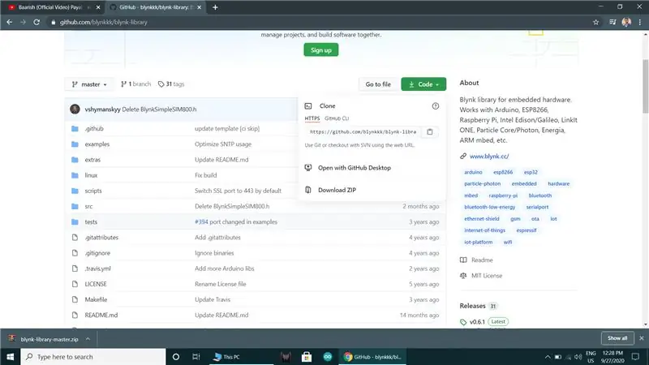Open Chrome media control icon
The image size is (649, 365).
coord(612,23)
